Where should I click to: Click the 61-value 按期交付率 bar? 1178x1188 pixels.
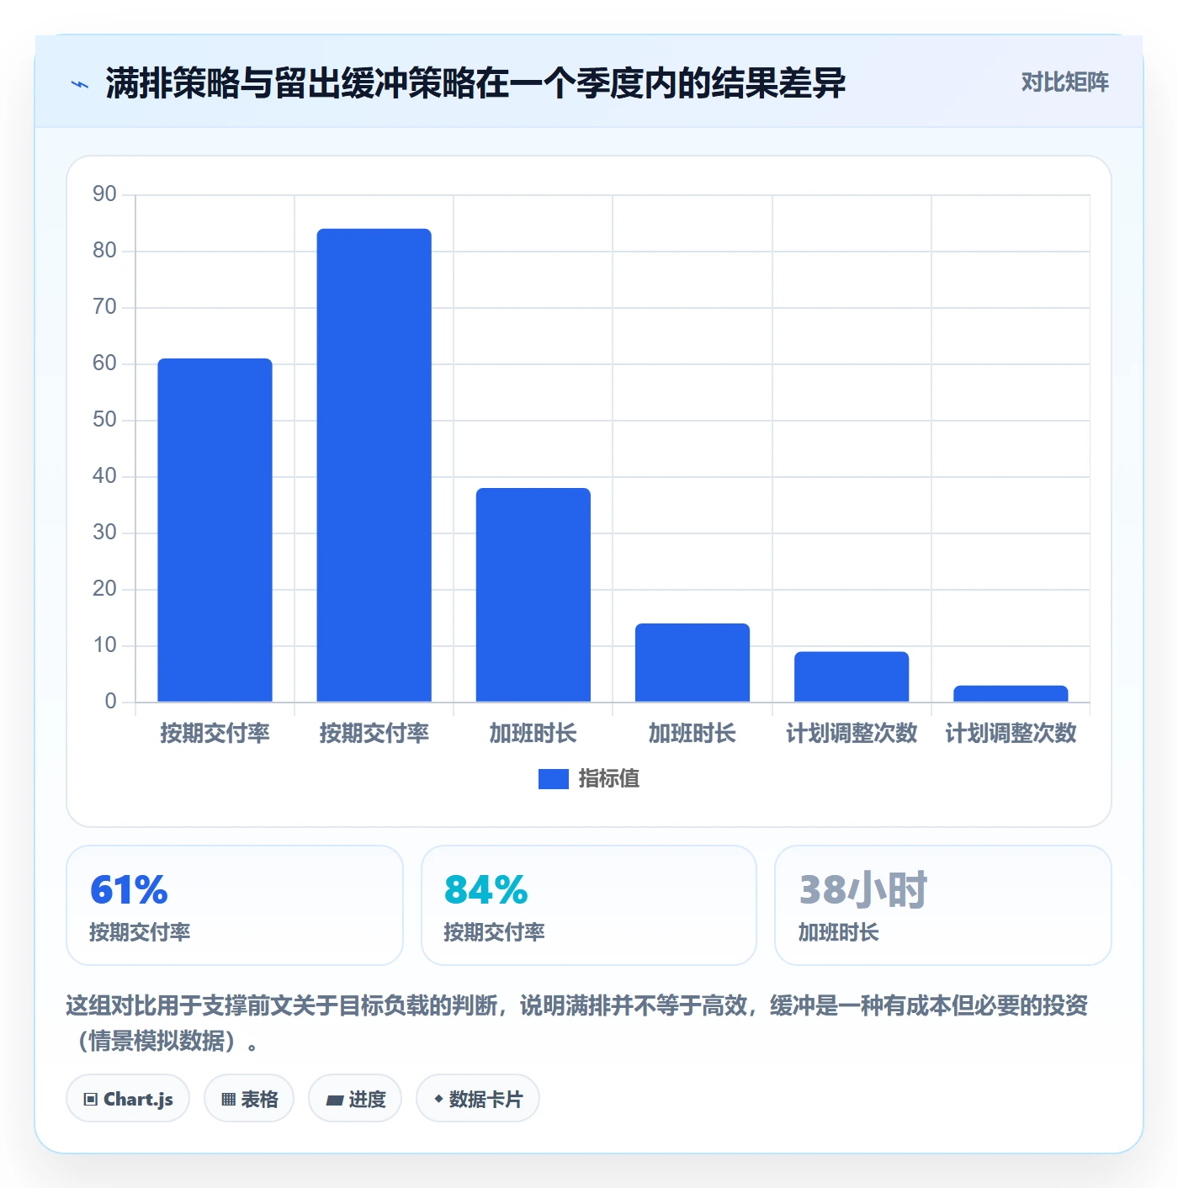pos(215,530)
